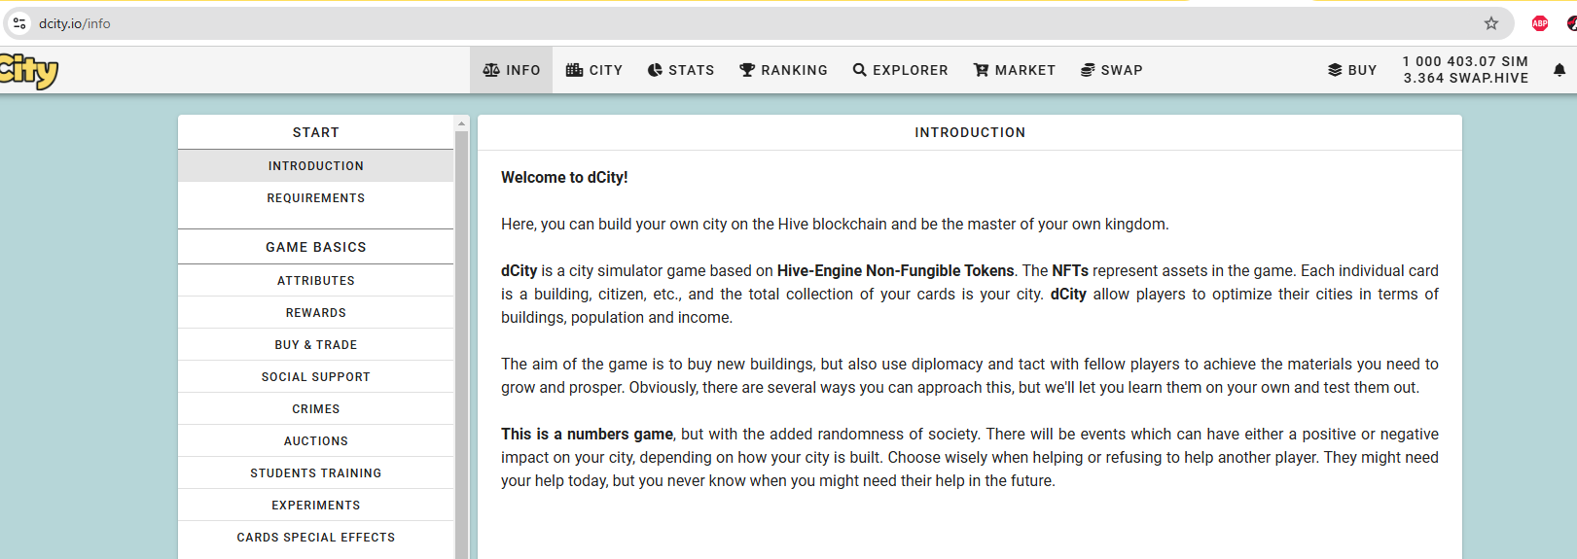Select the INFO tab

(x=512, y=70)
